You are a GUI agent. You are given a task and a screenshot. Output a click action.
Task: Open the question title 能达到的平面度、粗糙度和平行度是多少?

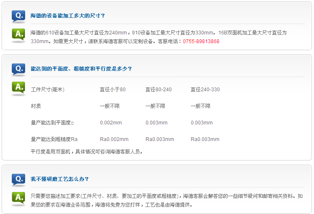pos(81,69)
